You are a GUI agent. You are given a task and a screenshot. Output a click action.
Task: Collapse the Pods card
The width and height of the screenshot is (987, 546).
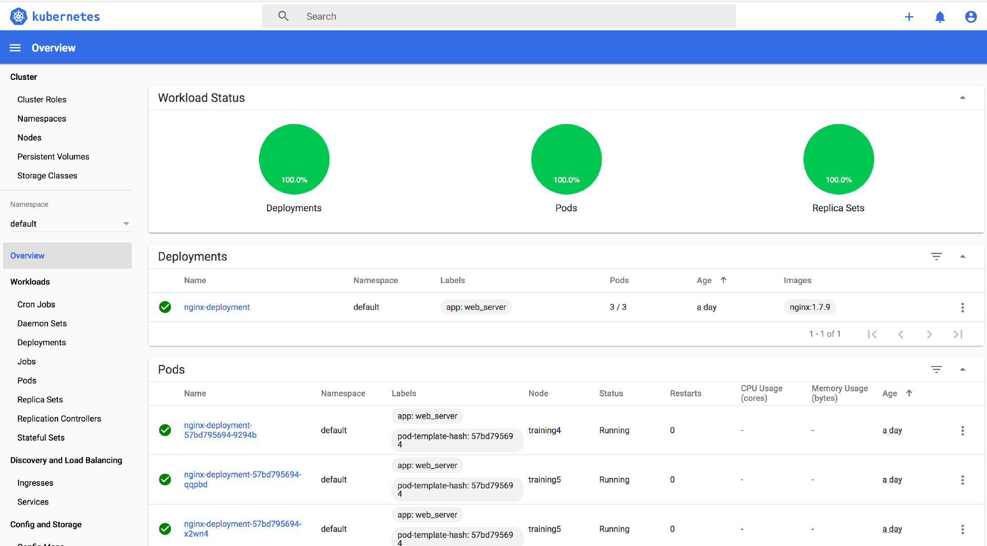coord(962,370)
